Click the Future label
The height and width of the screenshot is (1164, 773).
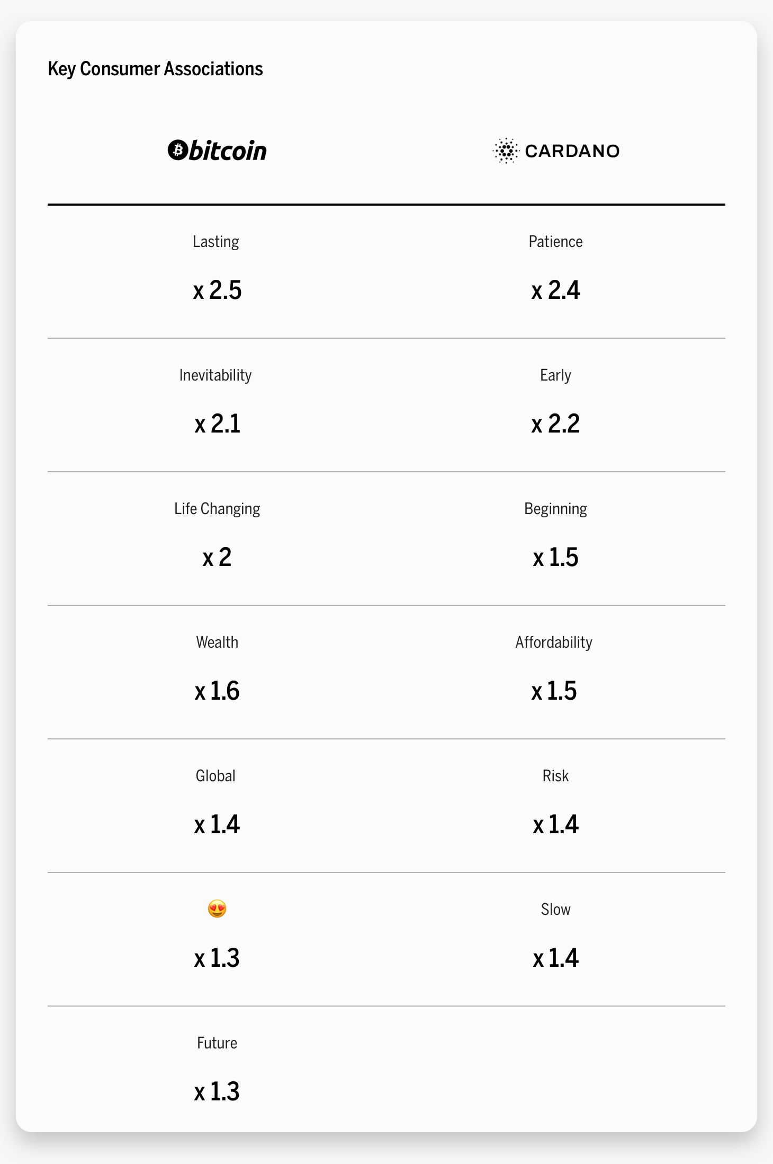pyautogui.click(x=217, y=1043)
